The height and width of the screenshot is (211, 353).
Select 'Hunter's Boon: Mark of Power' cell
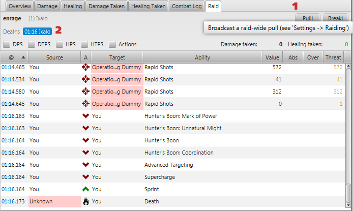(x=181, y=116)
